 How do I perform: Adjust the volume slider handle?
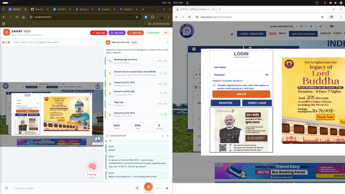tap(167, 188)
